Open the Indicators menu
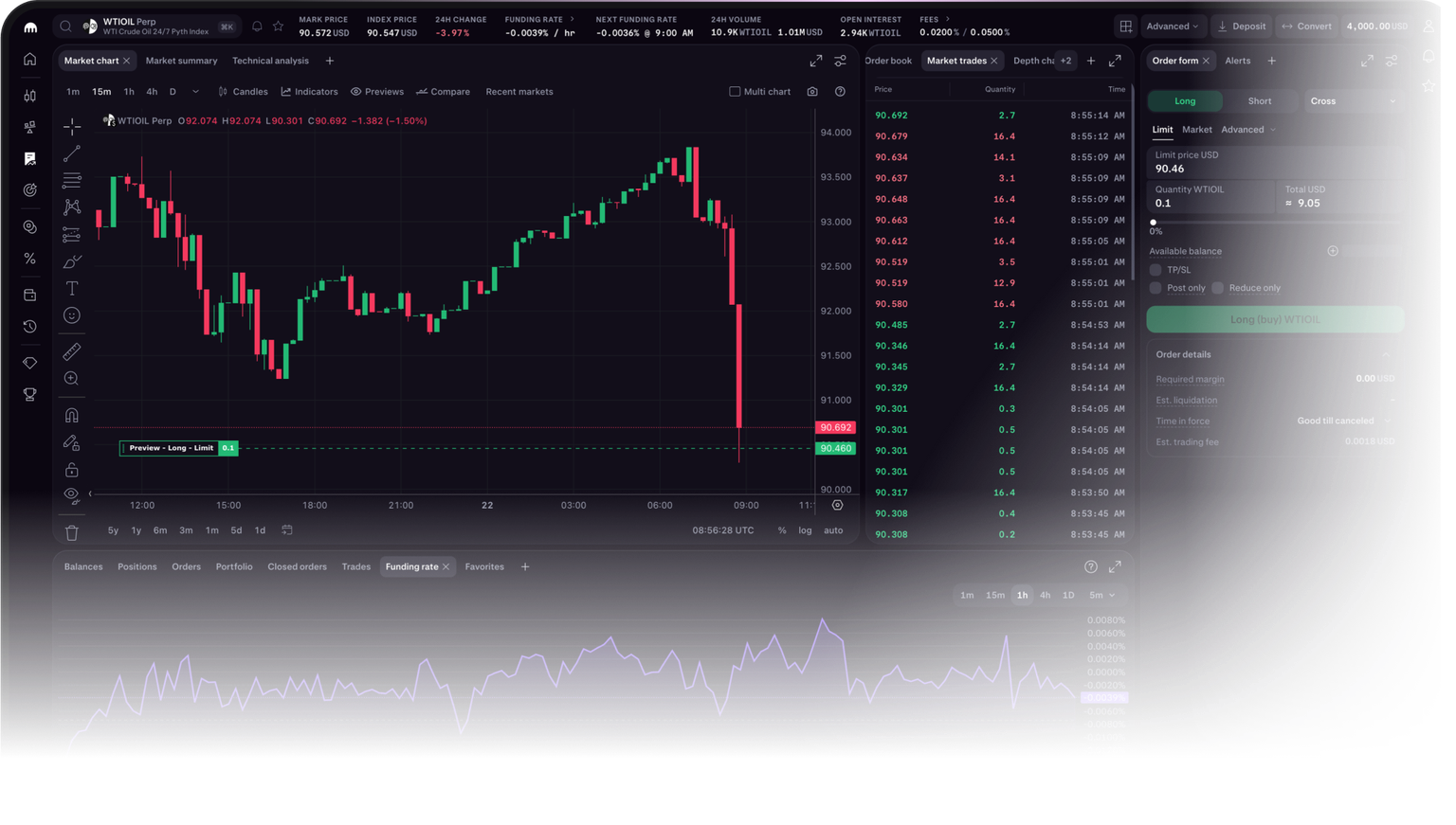Image resolution: width=1456 pixels, height=825 pixels. [309, 92]
